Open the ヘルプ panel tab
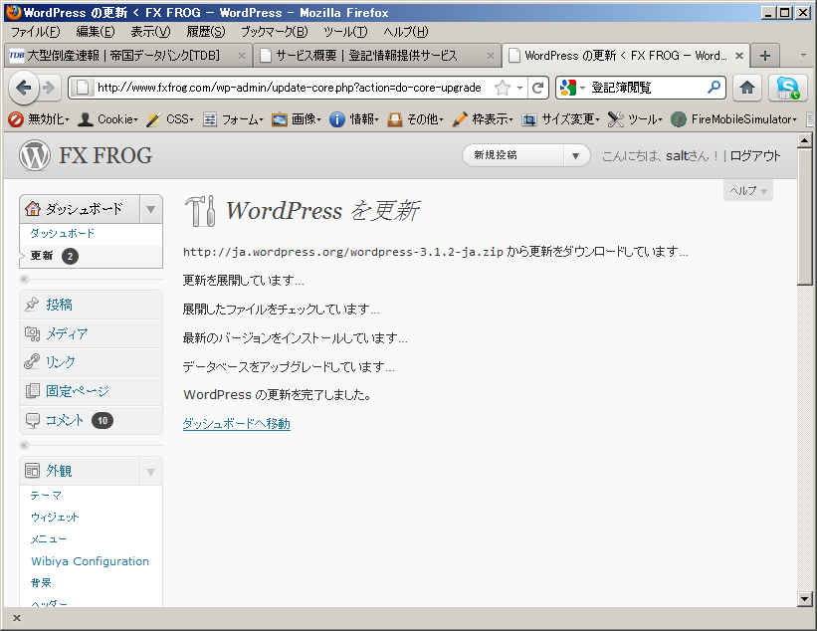 747,190
